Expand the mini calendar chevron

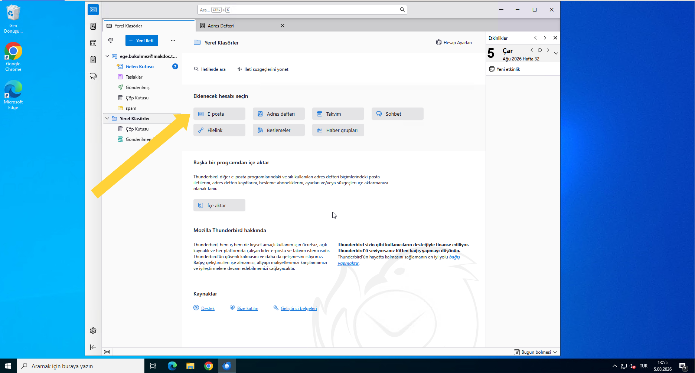coord(556,53)
